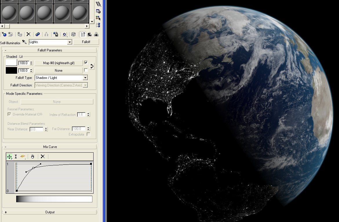Click the sample slots right scroll arrow
339x222 pixels.
pos(87,26)
